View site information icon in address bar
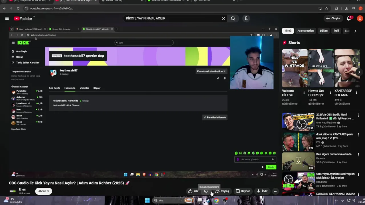The height and width of the screenshot is (205, 365). [x=27, y=9]
